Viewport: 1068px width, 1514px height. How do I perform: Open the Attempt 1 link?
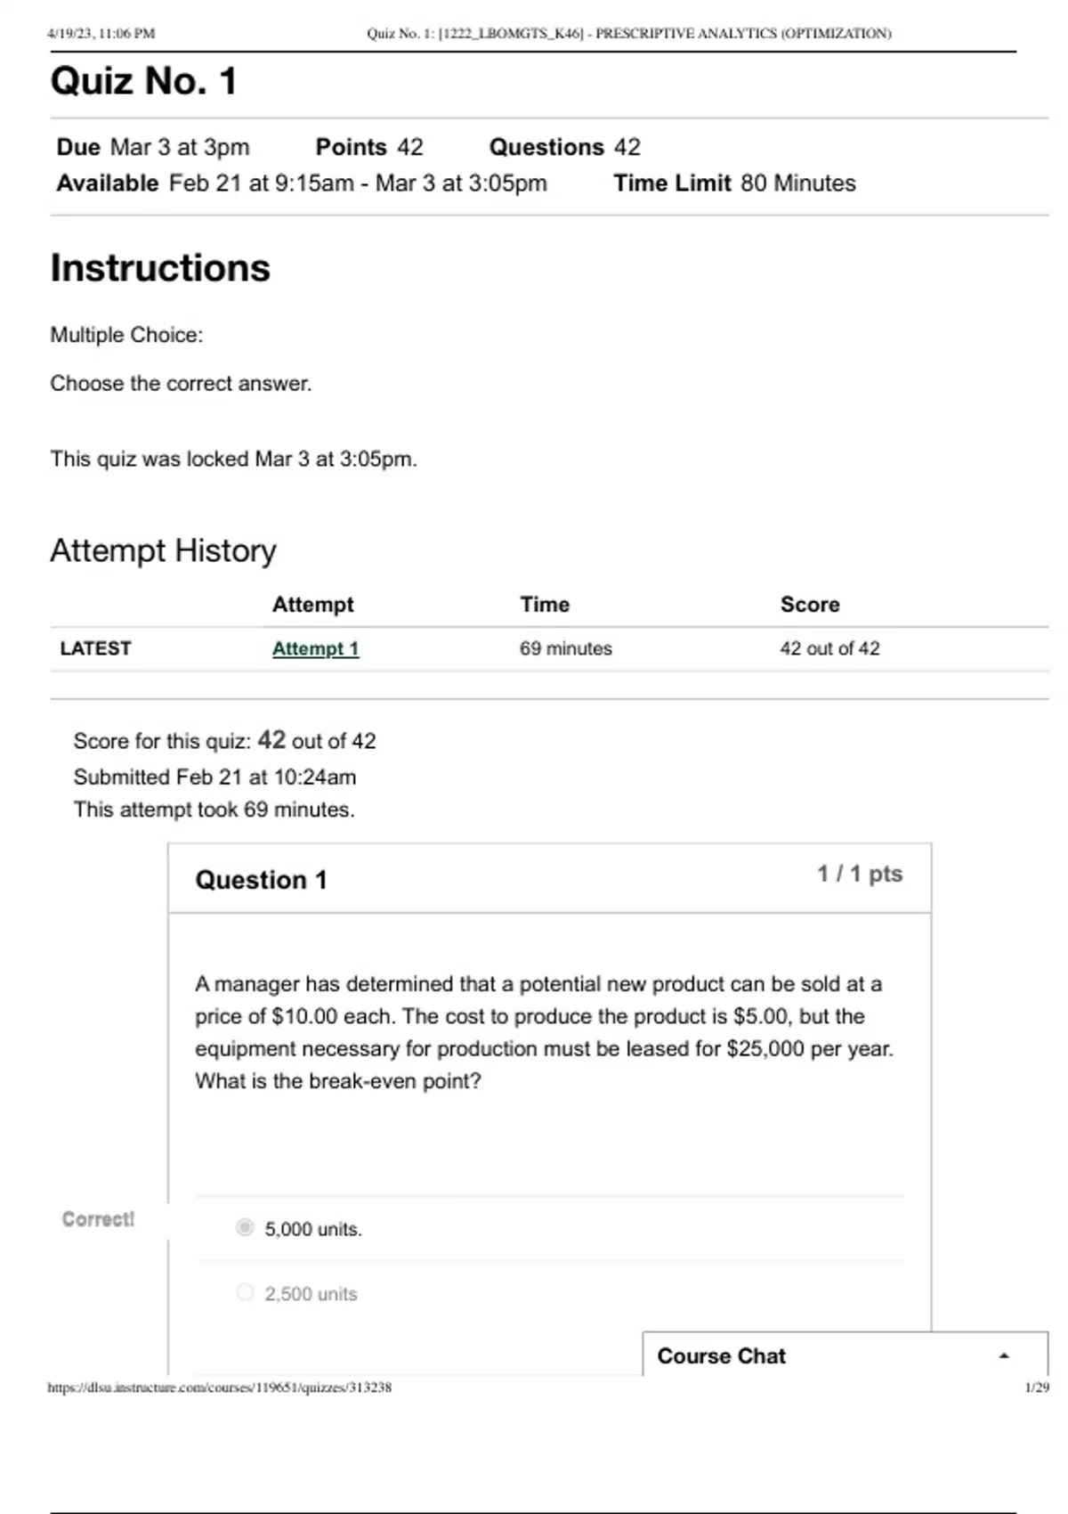point(315,648)
